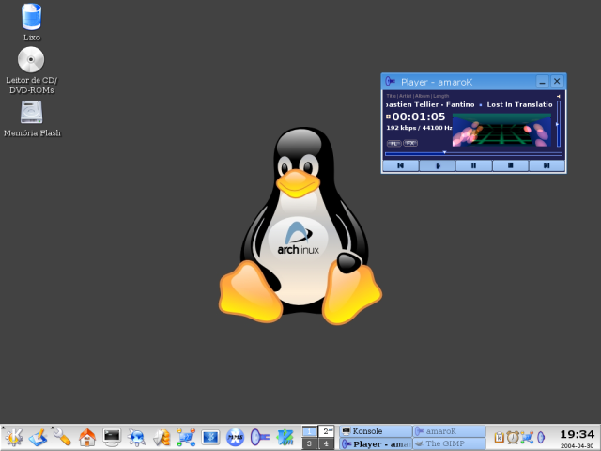
Task: Launch the amaroK launcher icon beside XMMS
Action: point(260,437)
